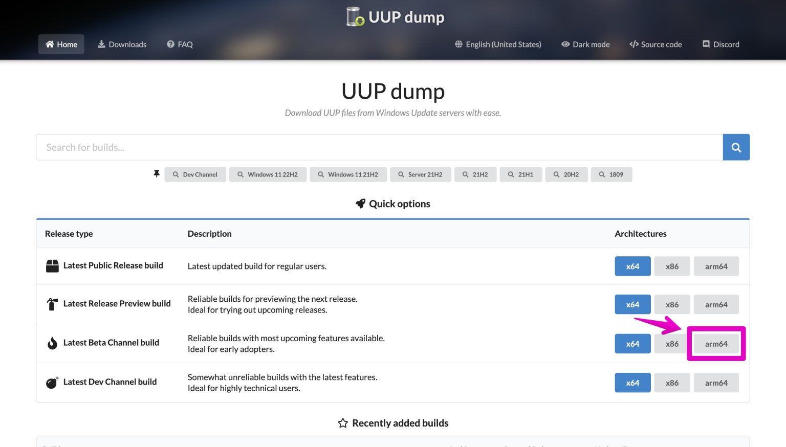Select x86 for Latest Dev Channel build

pyautogui.click(x=672, y=383)
